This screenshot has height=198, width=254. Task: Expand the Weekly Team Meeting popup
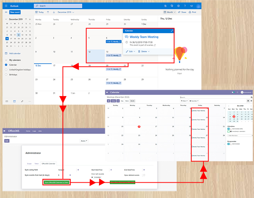[x=172, y=31]
